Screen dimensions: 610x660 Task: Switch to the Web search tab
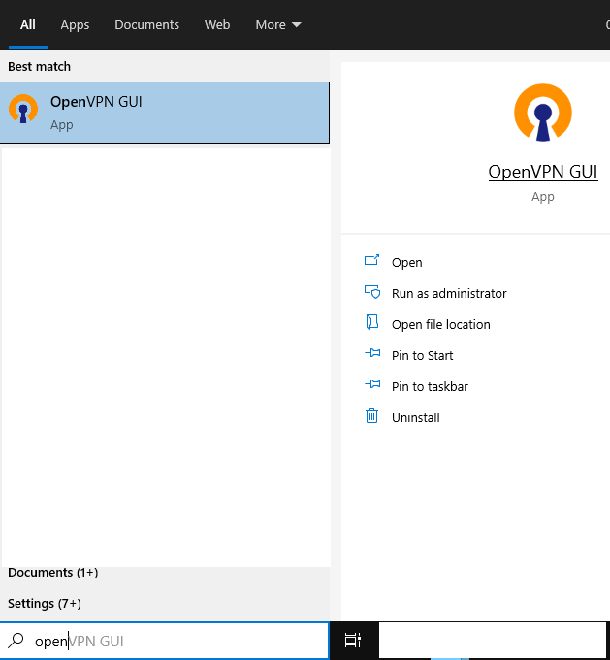(x=217, y=25)
